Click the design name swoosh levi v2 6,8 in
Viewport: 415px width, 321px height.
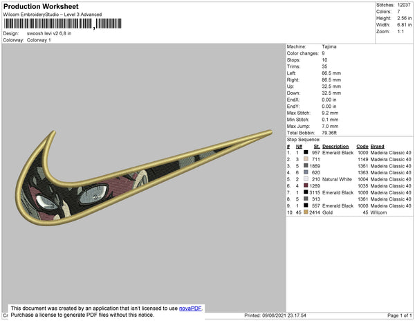[49, 34]
